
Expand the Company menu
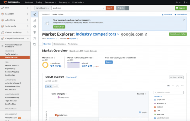point(64,2)
